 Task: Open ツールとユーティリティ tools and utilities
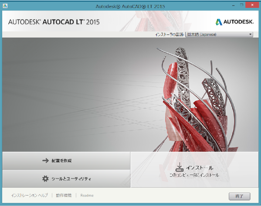[66, 179]
